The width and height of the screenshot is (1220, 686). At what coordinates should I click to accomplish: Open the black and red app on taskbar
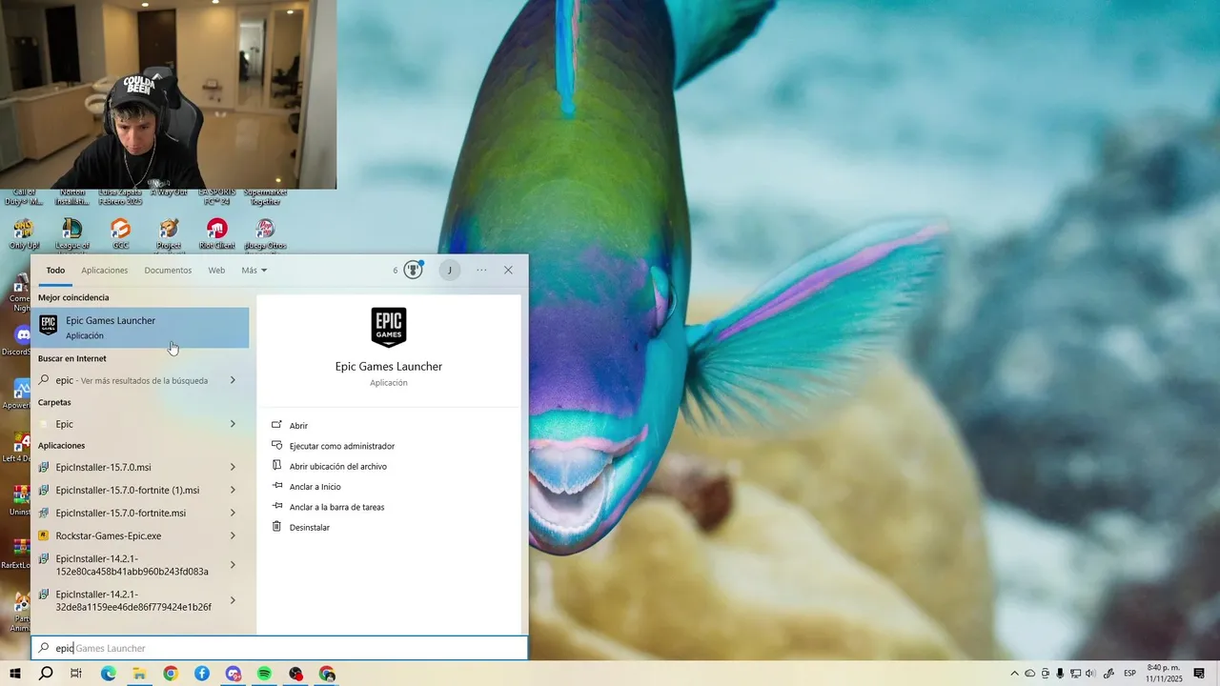pos(296,674)
